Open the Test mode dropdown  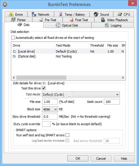[81, 95]
